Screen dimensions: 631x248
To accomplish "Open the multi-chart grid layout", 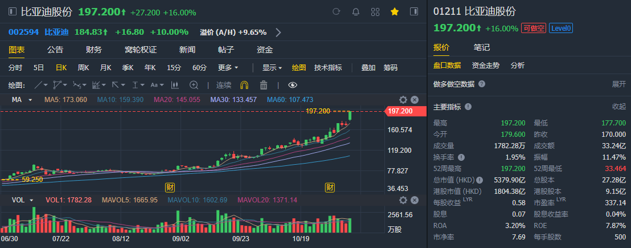I will [x=375, y=11].
